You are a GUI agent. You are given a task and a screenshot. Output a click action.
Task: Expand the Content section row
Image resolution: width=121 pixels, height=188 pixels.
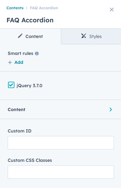(60, 109)
